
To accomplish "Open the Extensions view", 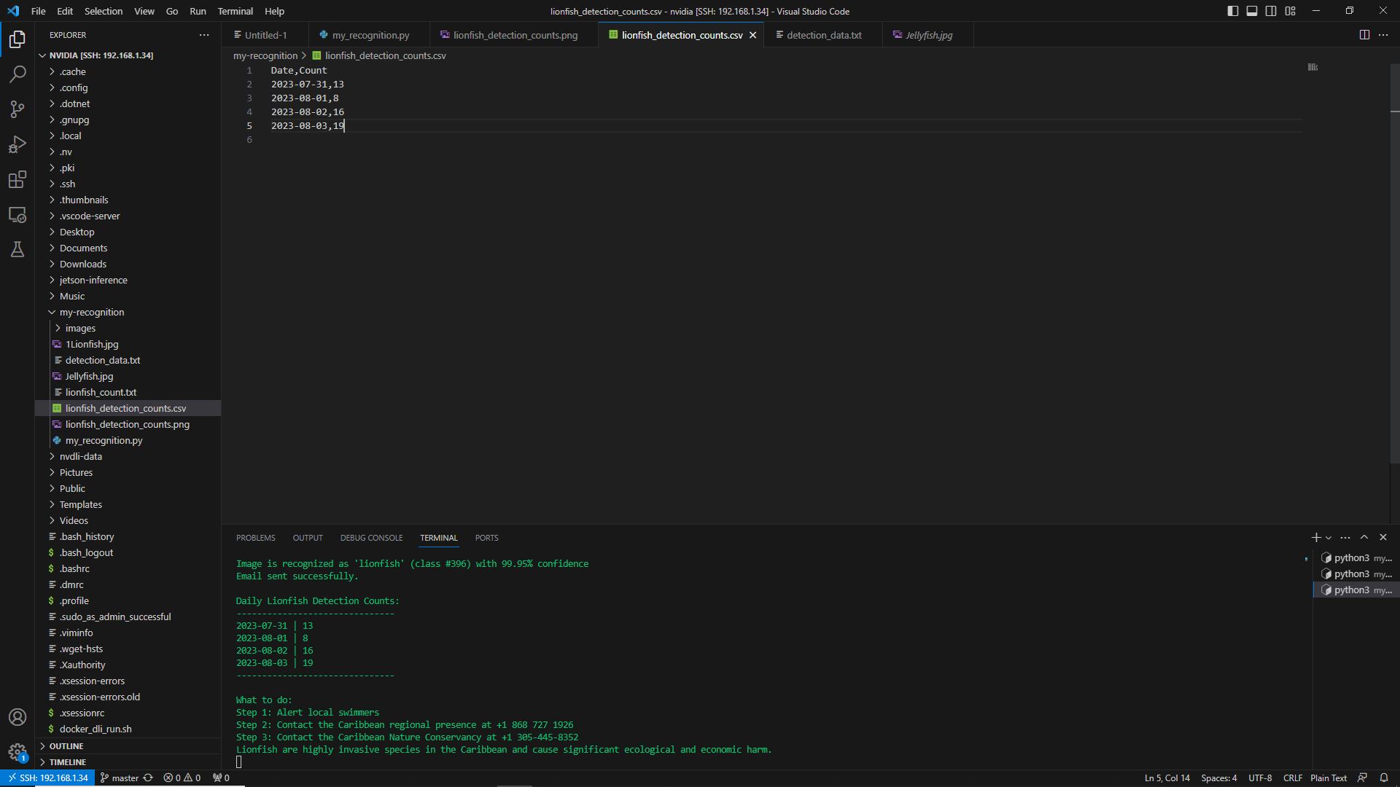I will pyautogui.click(x=17, y=179).
